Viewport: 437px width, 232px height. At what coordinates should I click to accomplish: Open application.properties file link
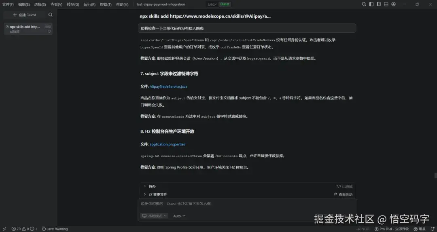[x=167, y=144]
